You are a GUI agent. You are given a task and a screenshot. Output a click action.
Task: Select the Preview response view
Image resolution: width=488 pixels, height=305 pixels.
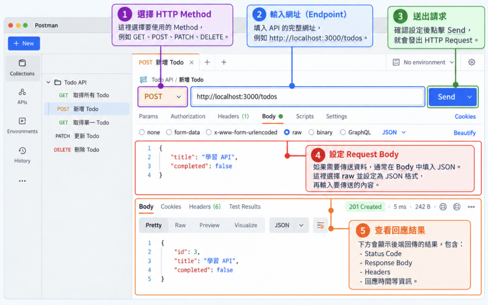click(210, 225)
